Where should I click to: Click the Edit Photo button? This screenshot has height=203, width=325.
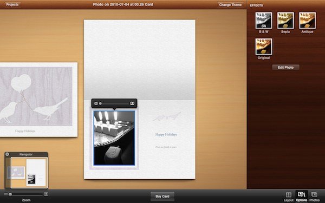(x=285, y=67)
